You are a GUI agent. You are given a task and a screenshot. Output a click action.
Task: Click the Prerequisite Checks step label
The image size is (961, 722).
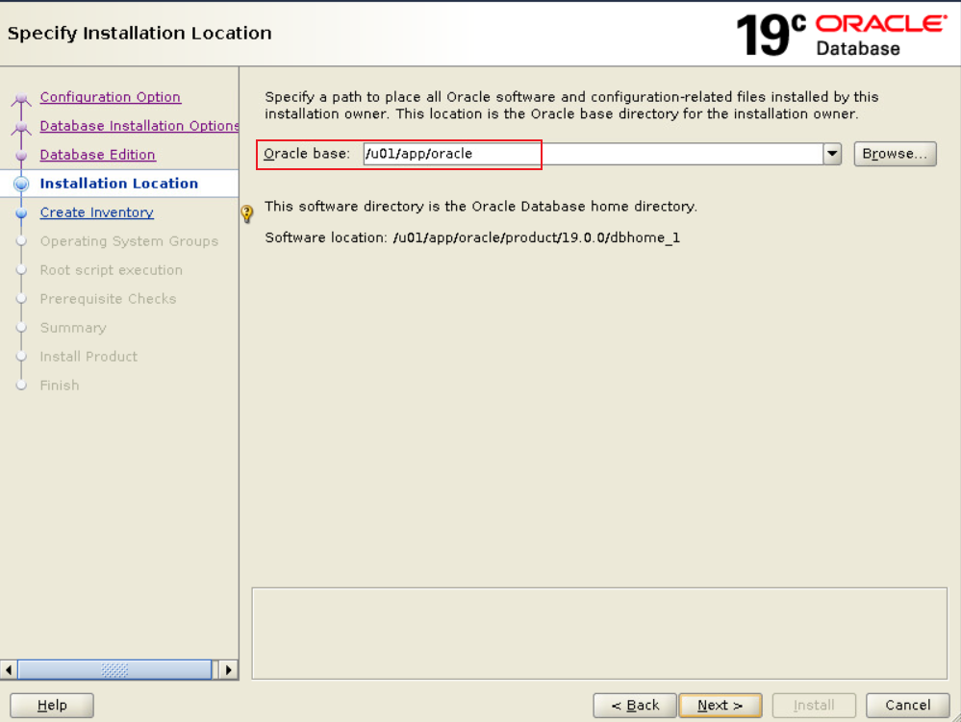point(108,298)
